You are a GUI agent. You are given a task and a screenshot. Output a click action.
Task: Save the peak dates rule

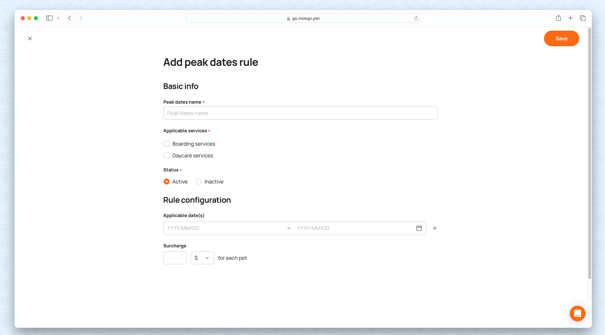pos(561,38)
